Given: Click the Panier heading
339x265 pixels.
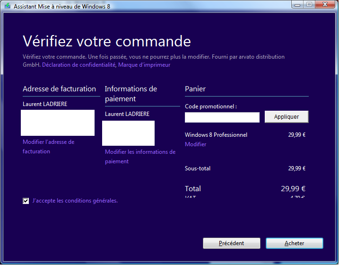Looking at the screenshot, I should pyautogui.click(x=195, y=88).
